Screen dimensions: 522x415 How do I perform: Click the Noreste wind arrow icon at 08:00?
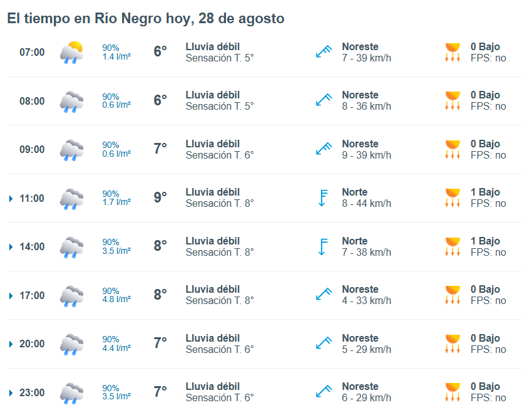click(x=324, y=100)
